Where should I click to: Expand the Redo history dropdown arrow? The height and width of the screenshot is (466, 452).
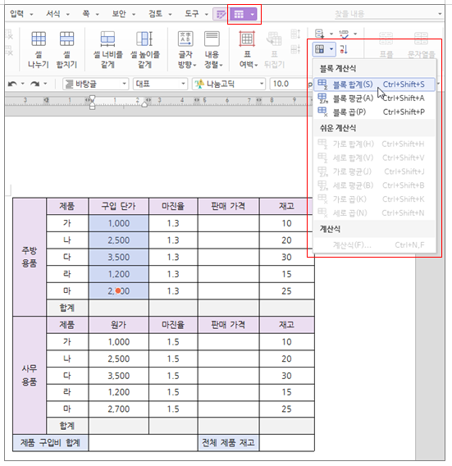tap(45, 85)
